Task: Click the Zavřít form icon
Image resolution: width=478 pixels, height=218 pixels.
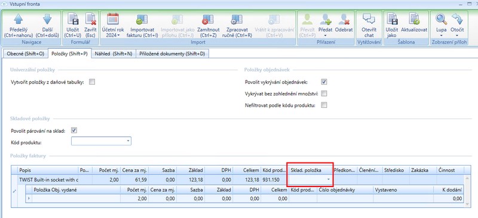Action: 91,19
